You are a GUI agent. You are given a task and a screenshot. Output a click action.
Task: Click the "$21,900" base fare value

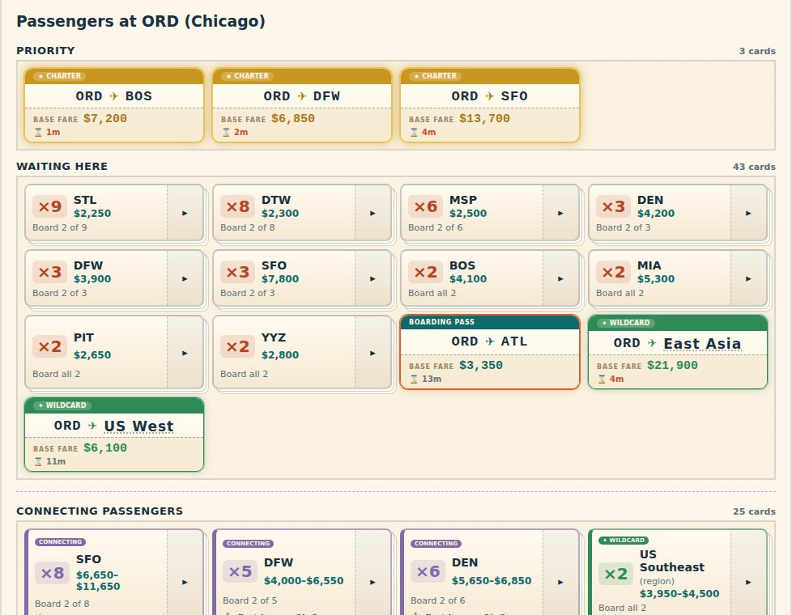pos(672,365)
